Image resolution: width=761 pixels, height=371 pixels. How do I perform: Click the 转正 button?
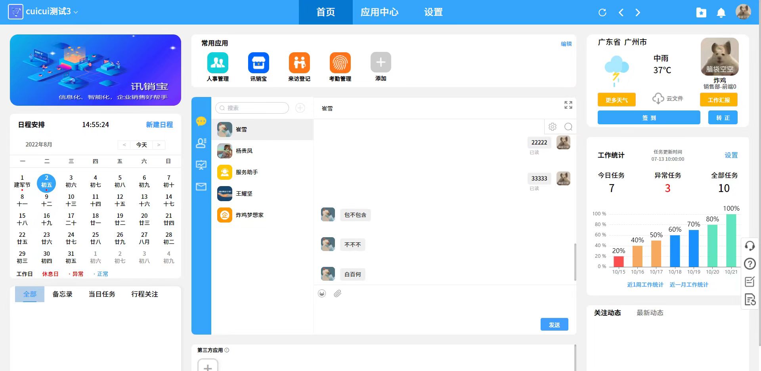[723, 118]
